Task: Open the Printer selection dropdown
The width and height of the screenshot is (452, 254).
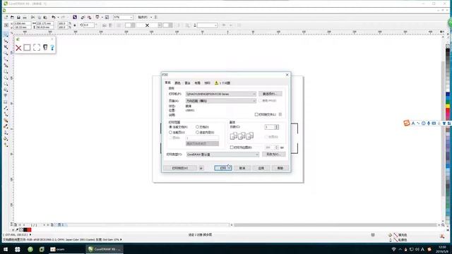Action: (x=221, y=94)
